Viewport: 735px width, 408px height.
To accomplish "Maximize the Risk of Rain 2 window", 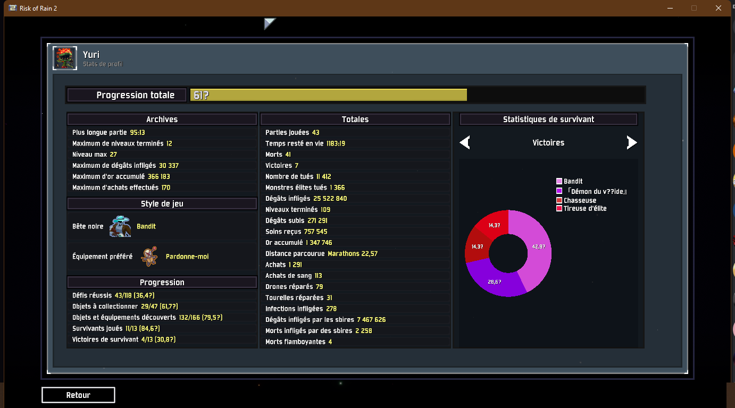I will (694, 8).
